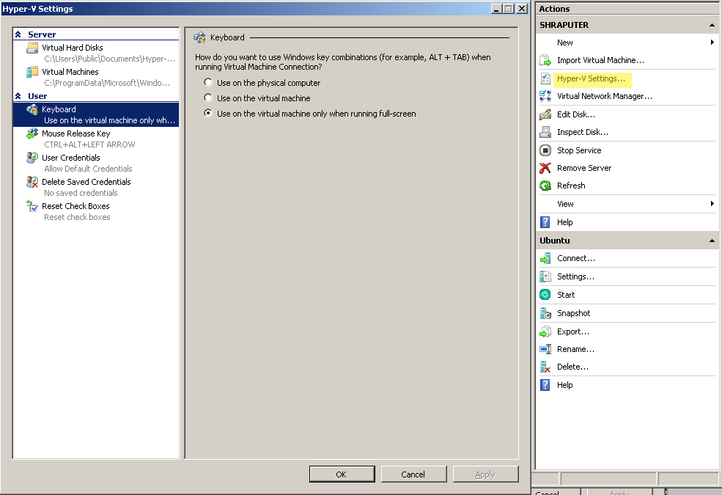Open Hyper-V Settings... action
The height and width of the screenshot is (495, 722).
pos(592,78)
